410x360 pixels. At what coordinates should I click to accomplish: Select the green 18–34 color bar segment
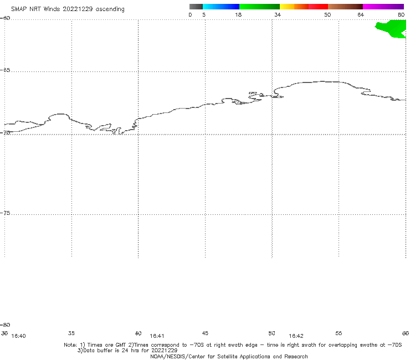pyautogui.click(x=259, y=7)
